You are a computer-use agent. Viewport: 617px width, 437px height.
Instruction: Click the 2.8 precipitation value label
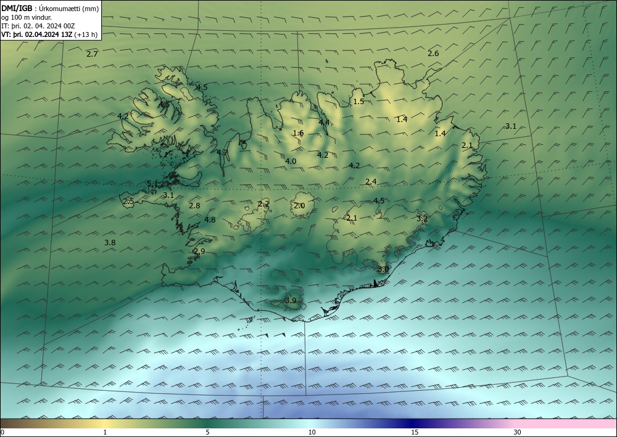coord(194,205)
